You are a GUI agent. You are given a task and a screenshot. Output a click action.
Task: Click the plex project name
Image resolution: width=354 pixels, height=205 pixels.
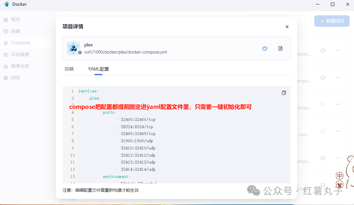[88, 45]
